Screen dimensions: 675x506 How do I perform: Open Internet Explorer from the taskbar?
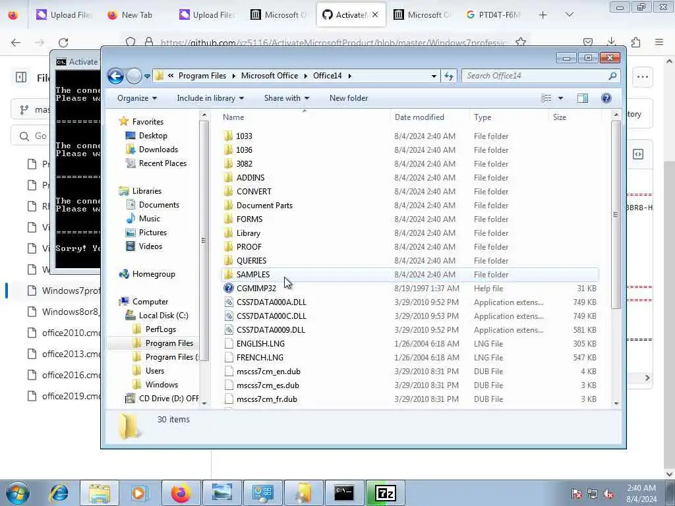coord(59,493)
